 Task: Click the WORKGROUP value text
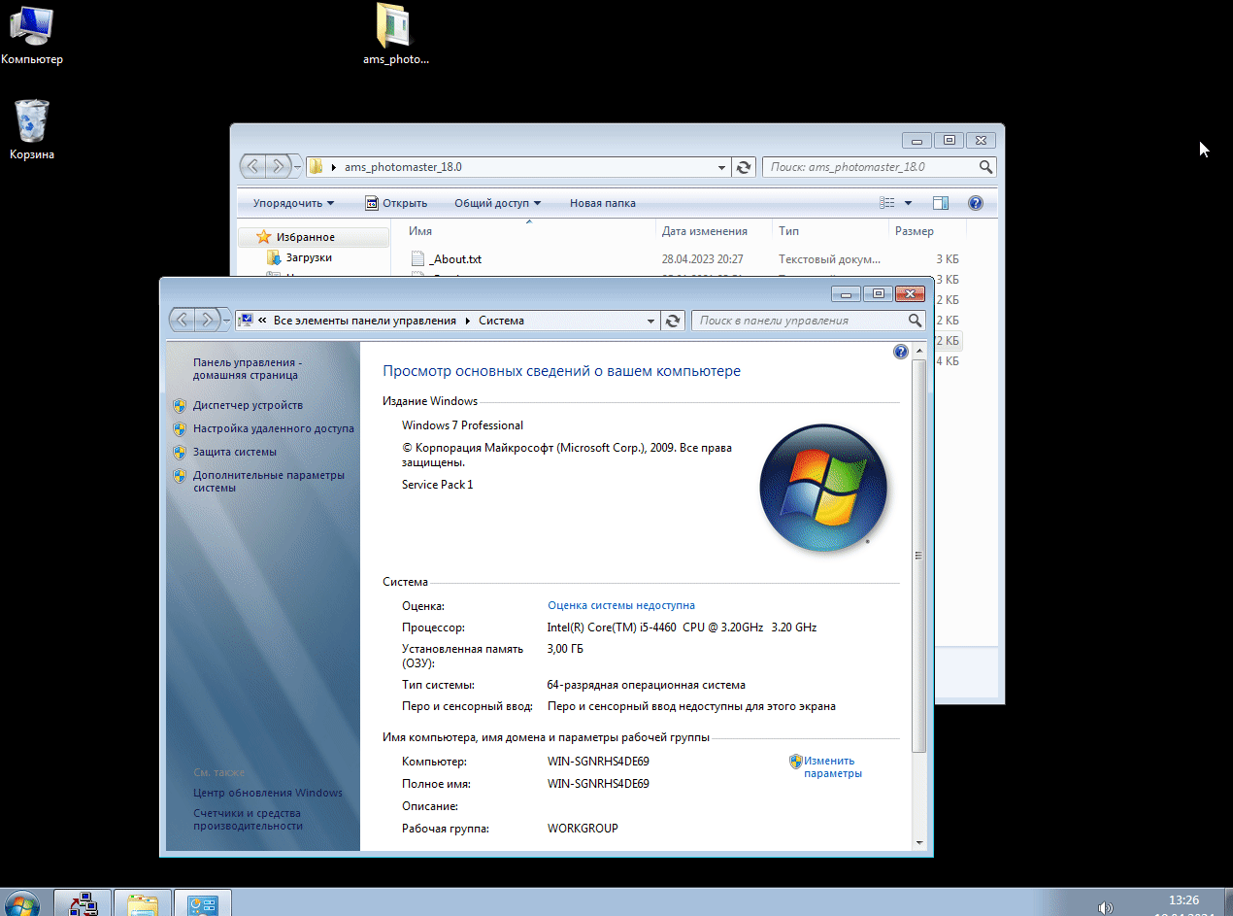click(583, 829)
